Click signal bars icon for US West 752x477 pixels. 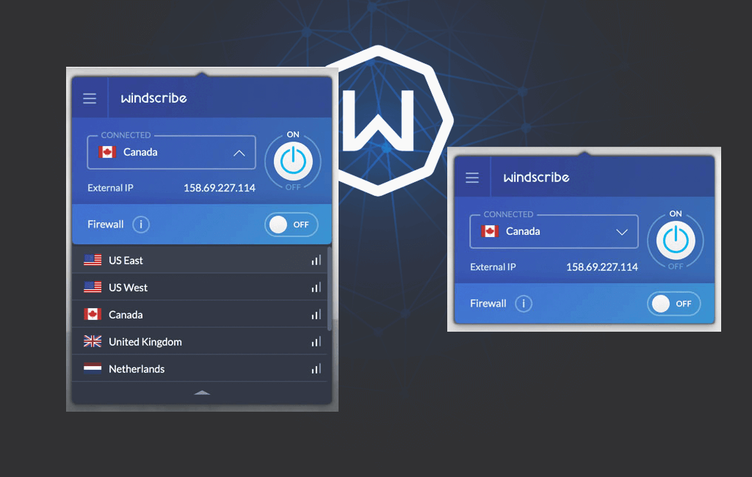pos(316,288)
